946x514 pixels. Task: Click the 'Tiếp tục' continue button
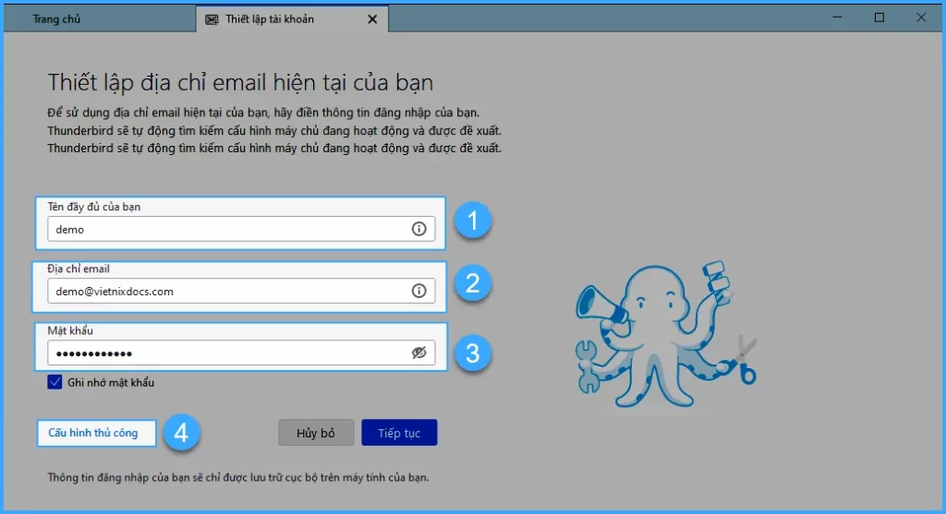tap(399, 433)
